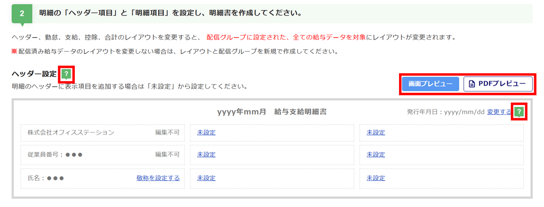Click the green step 2 badge

pos(22,14)
